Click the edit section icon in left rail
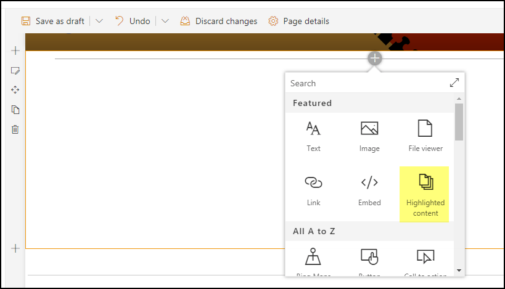Viewport: 505px width, 289px height. (15, 70)
